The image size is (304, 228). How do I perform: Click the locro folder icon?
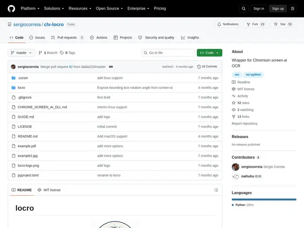[13, 87]
